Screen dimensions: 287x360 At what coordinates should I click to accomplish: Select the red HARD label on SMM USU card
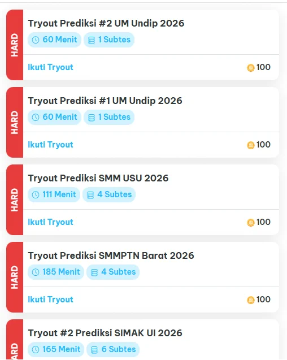pyautogui.click(x=15, y=199)
